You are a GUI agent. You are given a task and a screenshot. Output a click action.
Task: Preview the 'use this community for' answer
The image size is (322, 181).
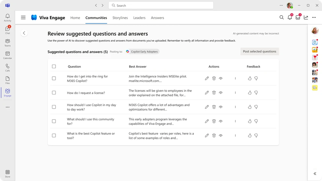221,121
